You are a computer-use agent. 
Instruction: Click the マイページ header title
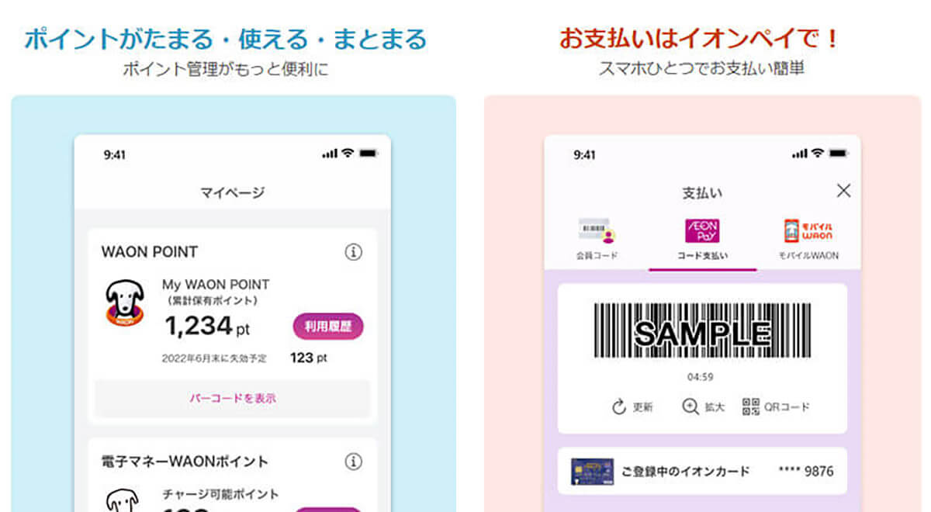point(233,192)
